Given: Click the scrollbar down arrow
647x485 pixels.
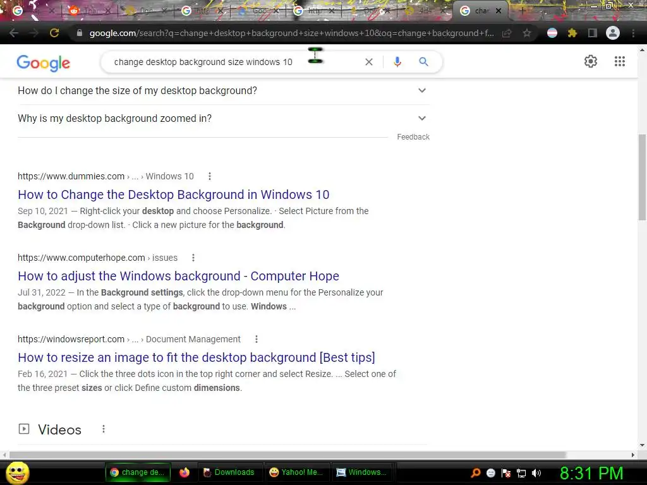Looking at the screenshot, I should pyautogui.click(x=642, y=445).
